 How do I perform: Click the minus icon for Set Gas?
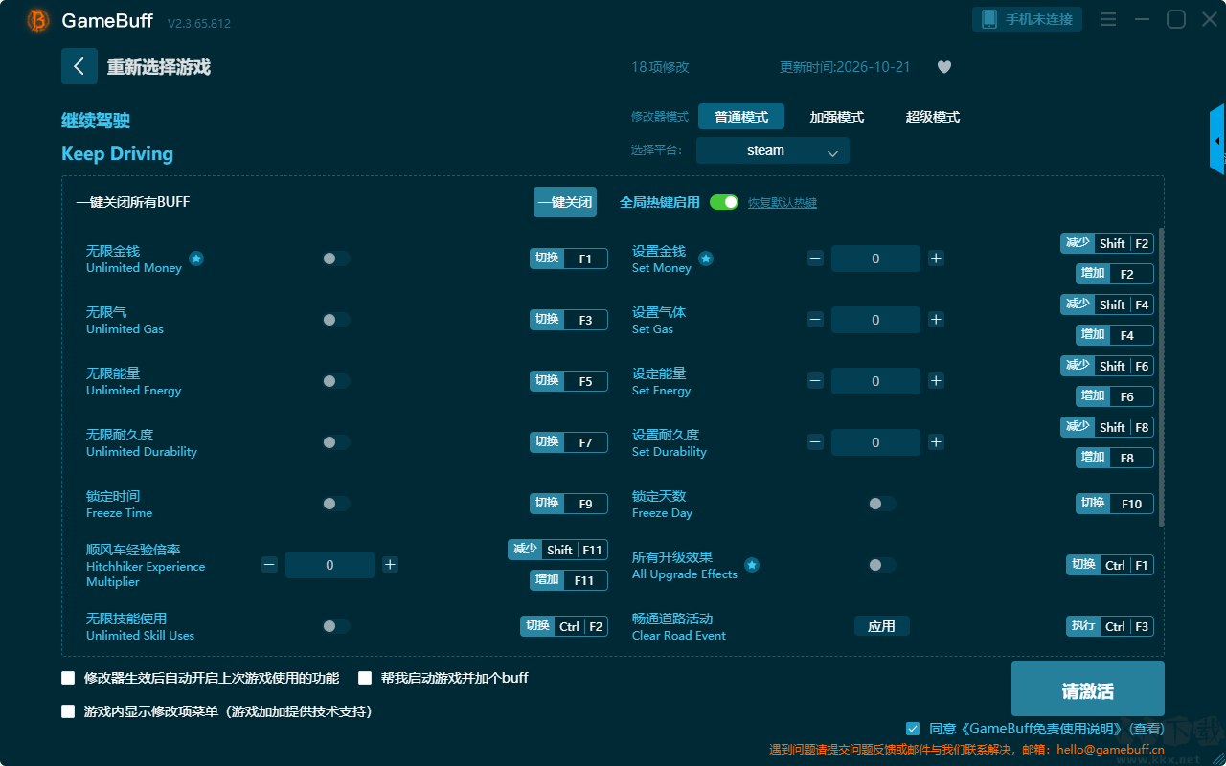point(815,319)
